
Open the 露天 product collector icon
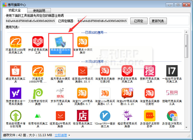(60, 71)
